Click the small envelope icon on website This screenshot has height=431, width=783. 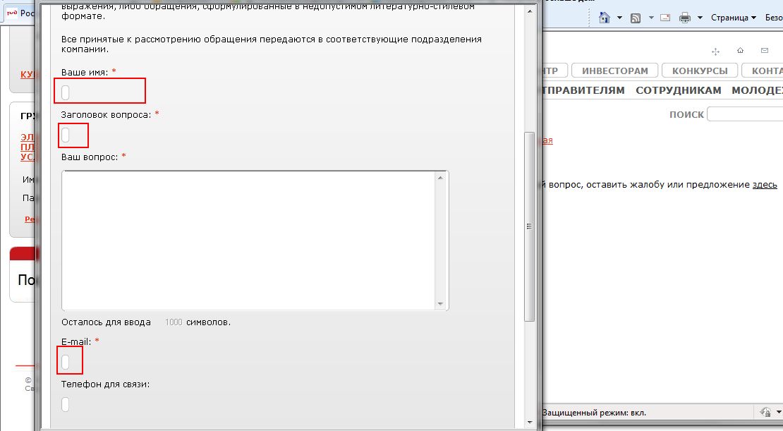coord(765,51)
